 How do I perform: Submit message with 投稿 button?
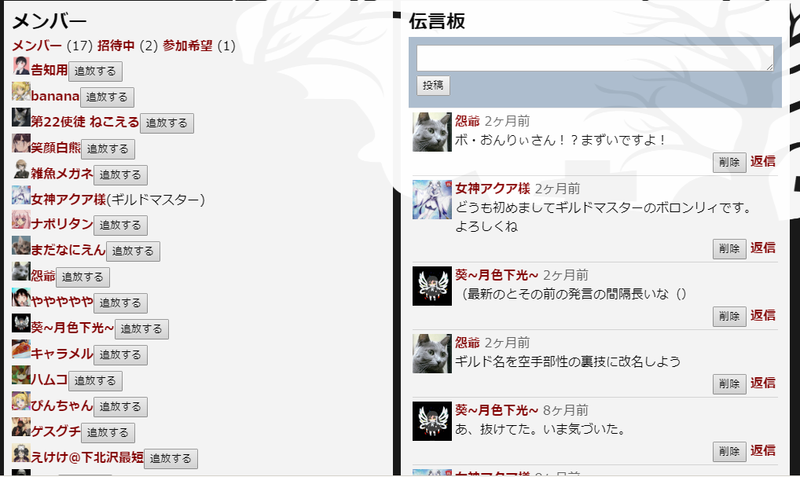point(433,85)
